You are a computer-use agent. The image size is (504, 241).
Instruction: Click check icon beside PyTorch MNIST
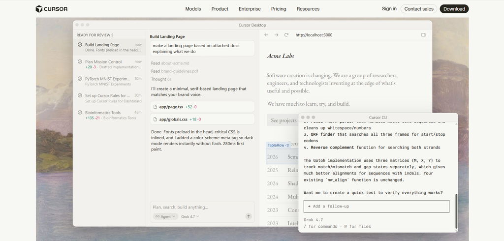[x=80, y=78]
